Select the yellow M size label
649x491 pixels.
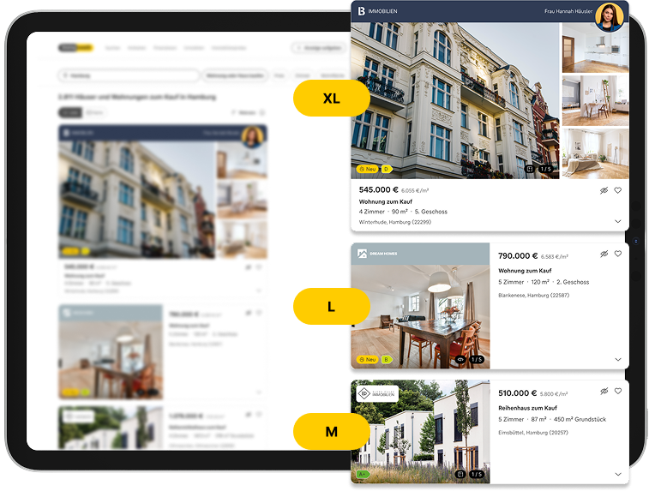tap(331, 431)
